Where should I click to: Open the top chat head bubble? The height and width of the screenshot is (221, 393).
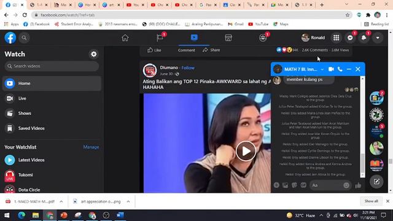tap(376, 98)
